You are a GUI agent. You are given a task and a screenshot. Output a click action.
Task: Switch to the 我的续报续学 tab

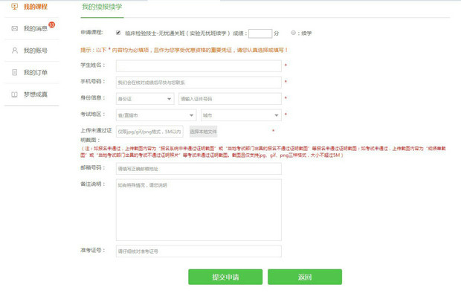coord(102,7)
